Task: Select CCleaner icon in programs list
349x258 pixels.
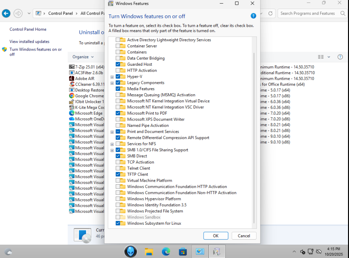Action: [x=72, y=84]
